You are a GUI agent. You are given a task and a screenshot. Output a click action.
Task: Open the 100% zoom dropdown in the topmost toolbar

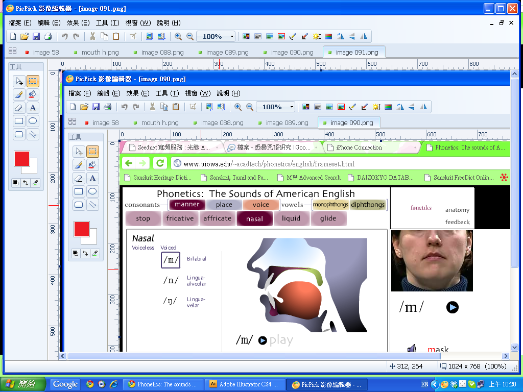[x=232, y=36]
